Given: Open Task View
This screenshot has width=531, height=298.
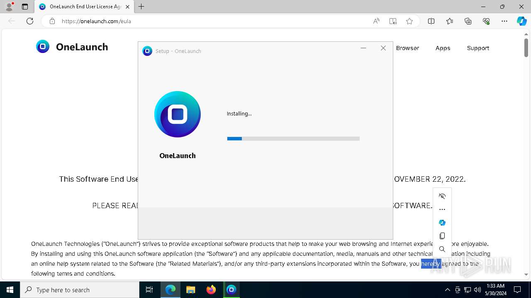Looking at the screenshot, I should (x=149, y=290).
